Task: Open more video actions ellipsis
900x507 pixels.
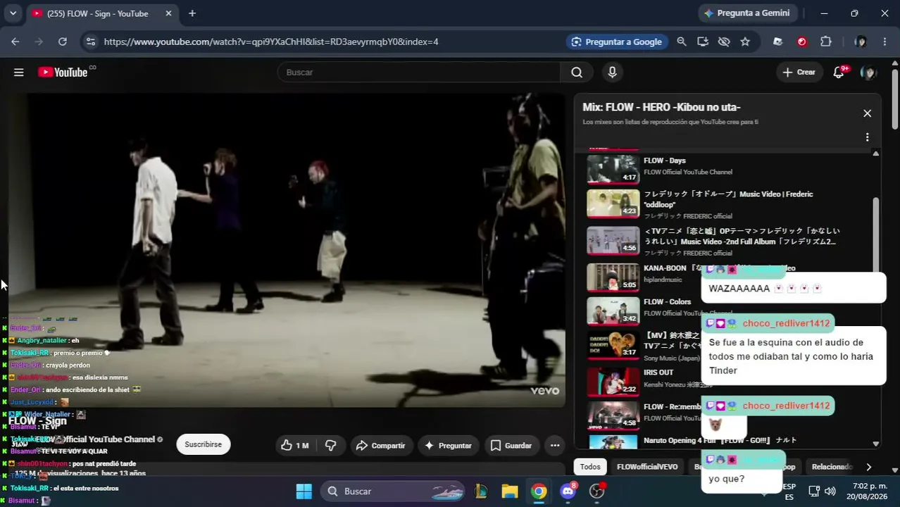Action: [555, 445]
